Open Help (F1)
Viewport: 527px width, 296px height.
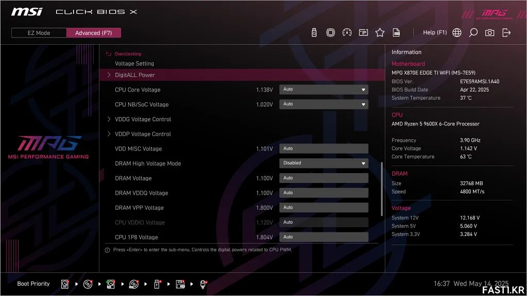(x=434, y=32)
